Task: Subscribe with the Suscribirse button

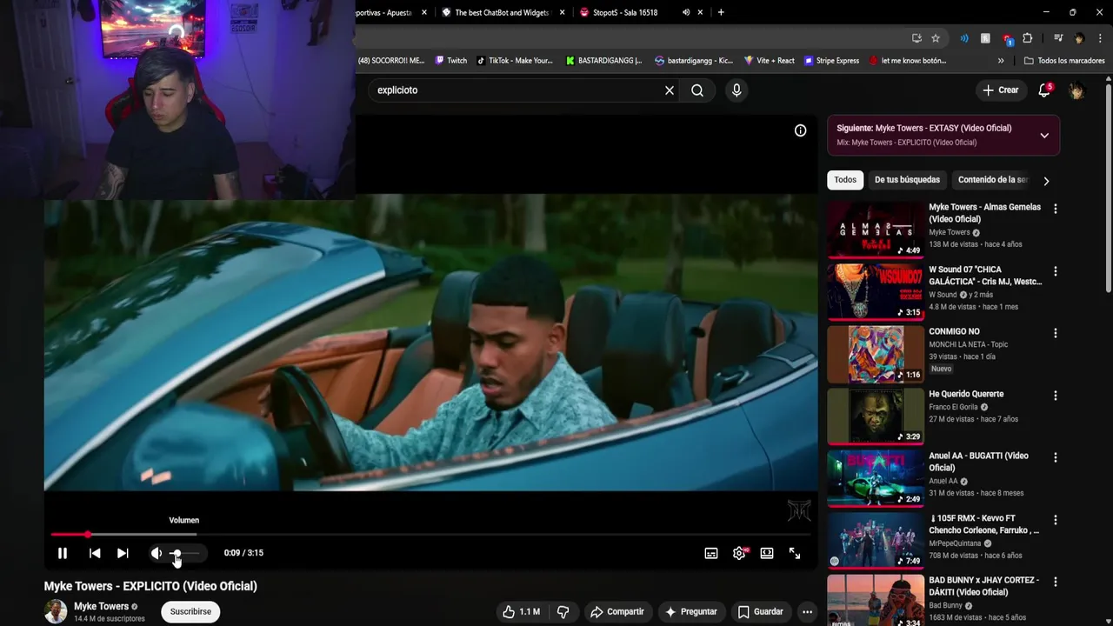Action: point(190,612)
